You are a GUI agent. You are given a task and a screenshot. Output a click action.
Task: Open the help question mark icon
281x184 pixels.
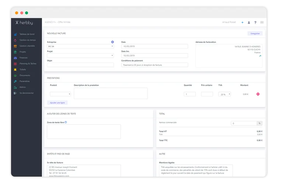(x=255, y=22)
